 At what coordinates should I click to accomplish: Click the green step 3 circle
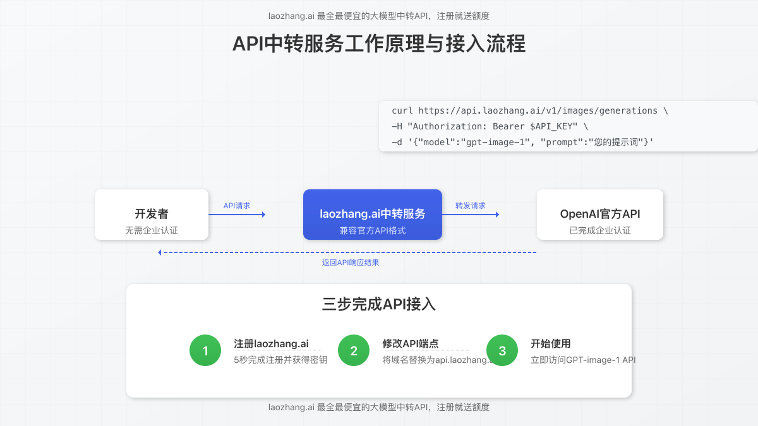coord(502,350)
